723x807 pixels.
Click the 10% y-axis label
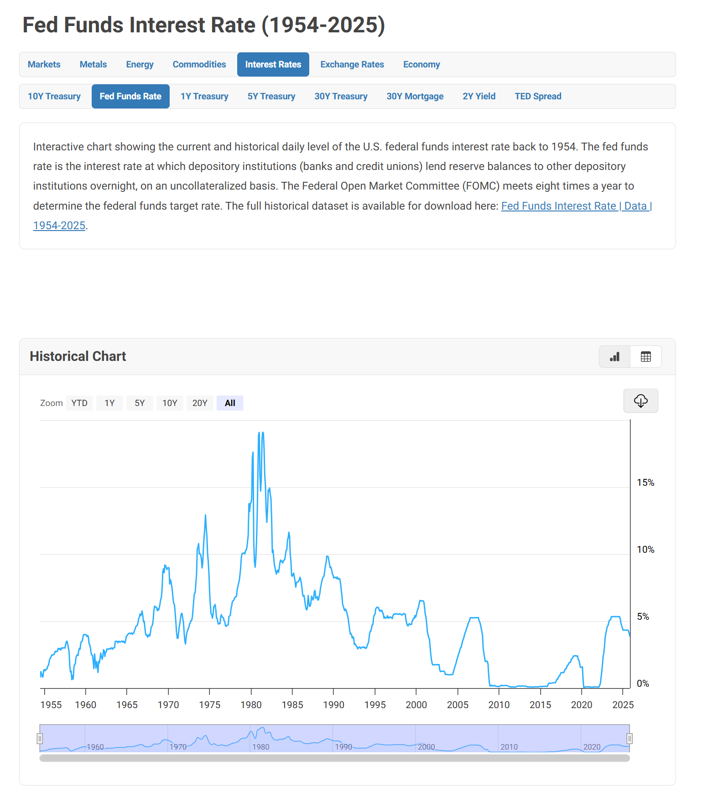point(645,550)
